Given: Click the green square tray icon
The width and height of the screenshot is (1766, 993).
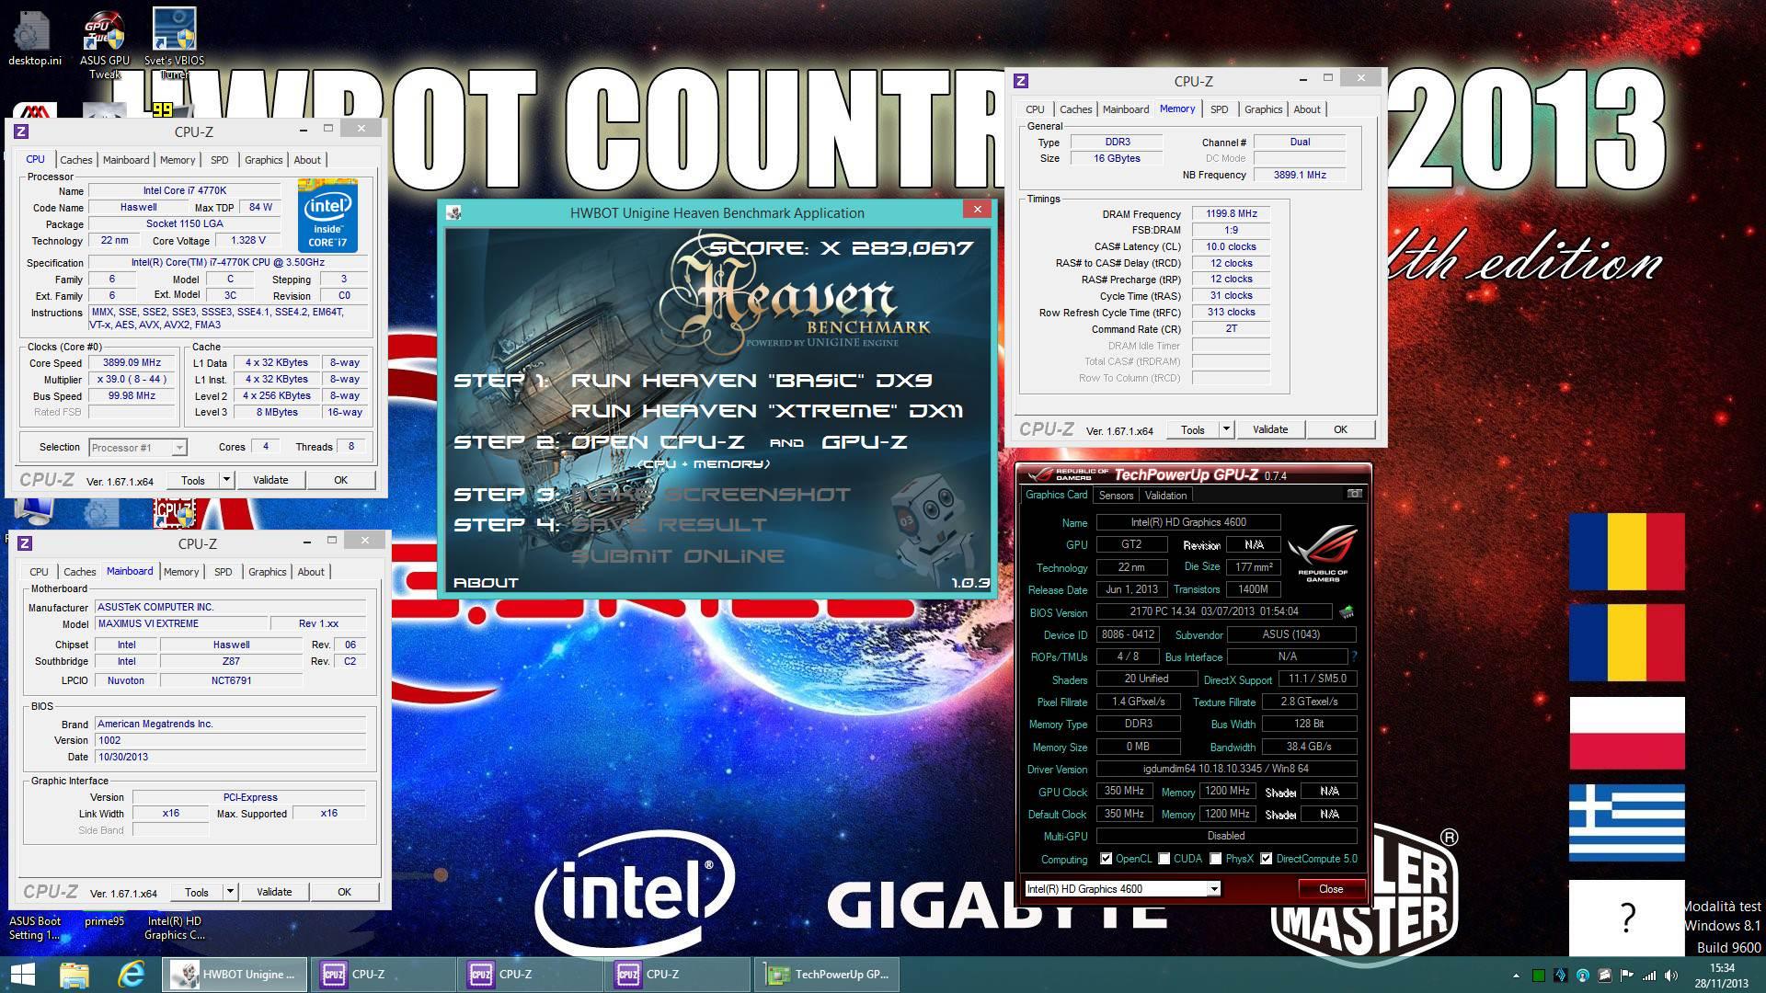Looking at the screenshot, I should coord(1538,976).
